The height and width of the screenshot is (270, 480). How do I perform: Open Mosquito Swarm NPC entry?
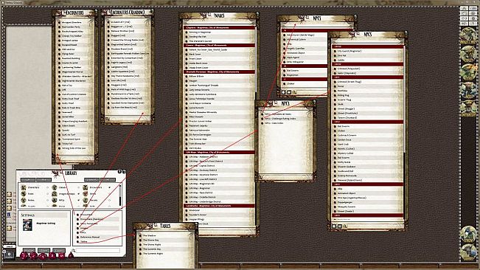[347, 207]
